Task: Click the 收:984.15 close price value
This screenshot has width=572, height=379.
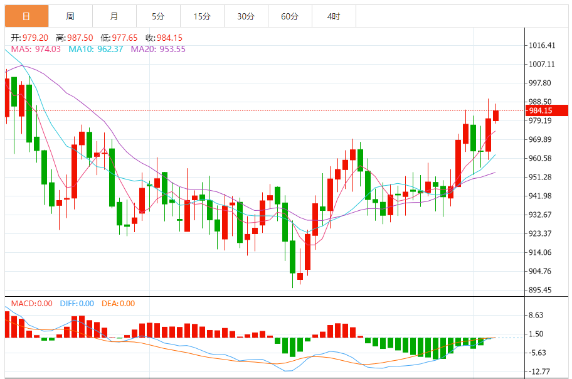Action: (x=164, y=38)
